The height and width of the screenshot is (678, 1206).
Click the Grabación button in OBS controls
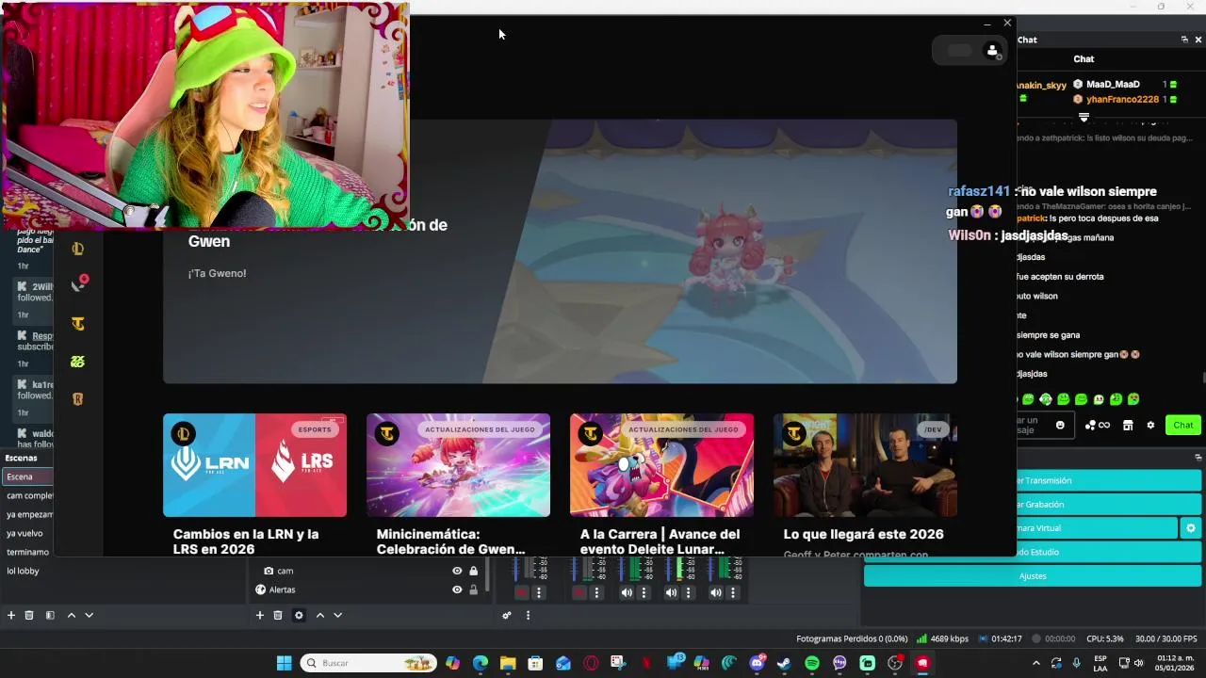(x=1109, y=505)
